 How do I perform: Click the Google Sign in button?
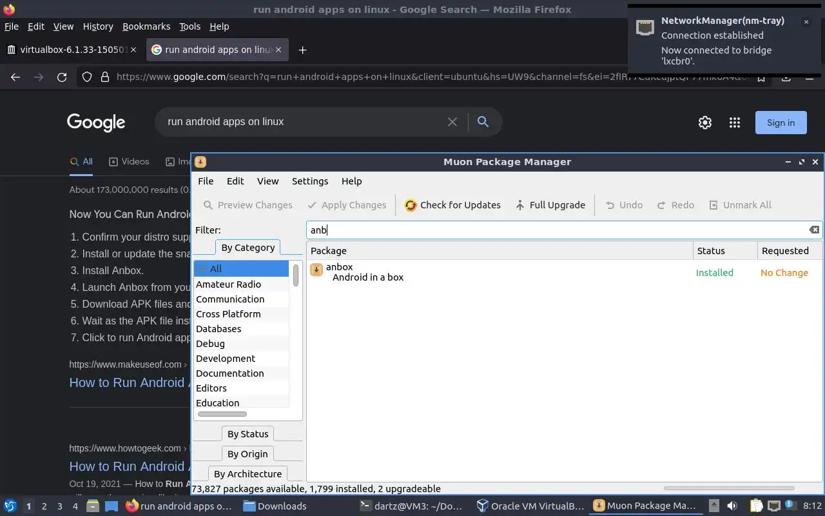pos(781,123)
